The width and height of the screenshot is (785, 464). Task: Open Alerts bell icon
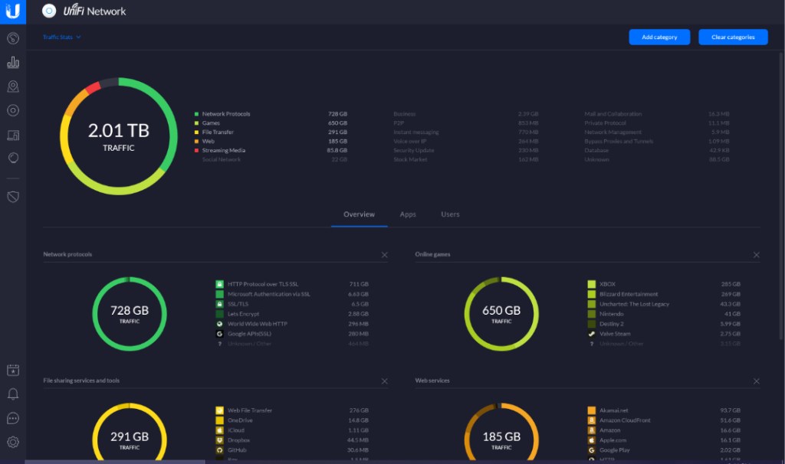(12, 394)
